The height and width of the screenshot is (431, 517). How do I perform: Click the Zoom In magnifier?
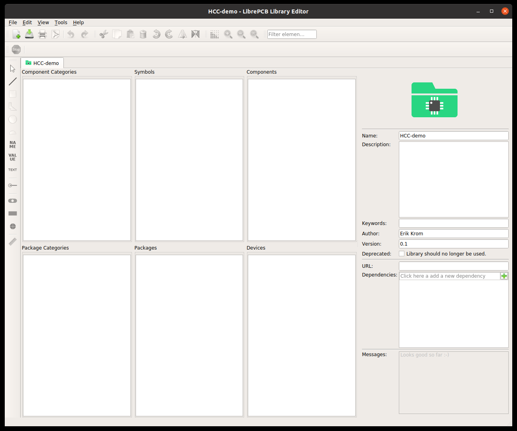[228, 34]
